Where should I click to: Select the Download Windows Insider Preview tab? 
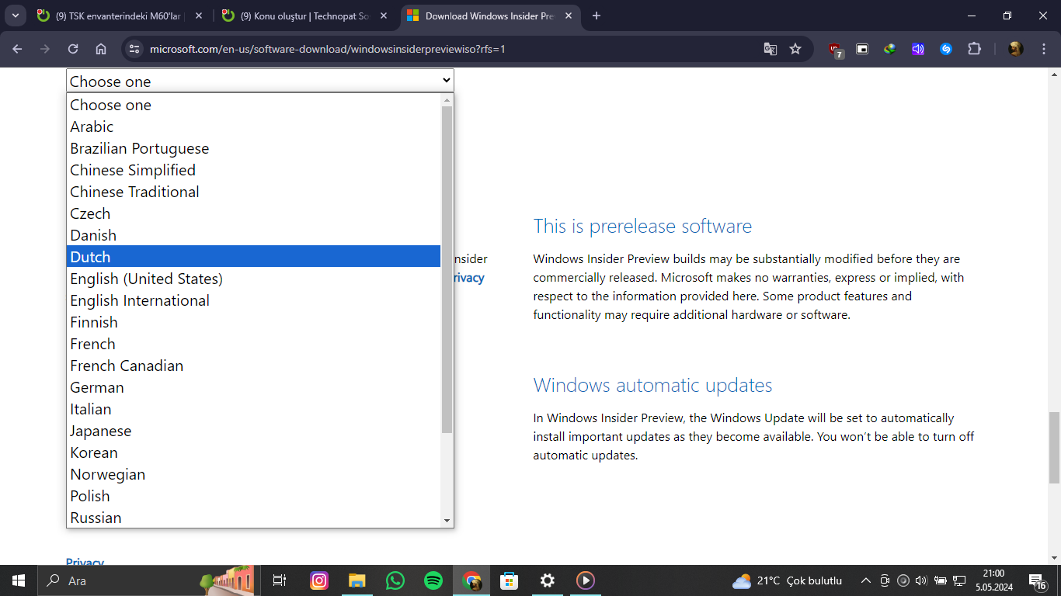coord(490,16)
